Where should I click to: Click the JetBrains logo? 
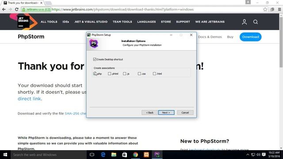tap(23, 22)
